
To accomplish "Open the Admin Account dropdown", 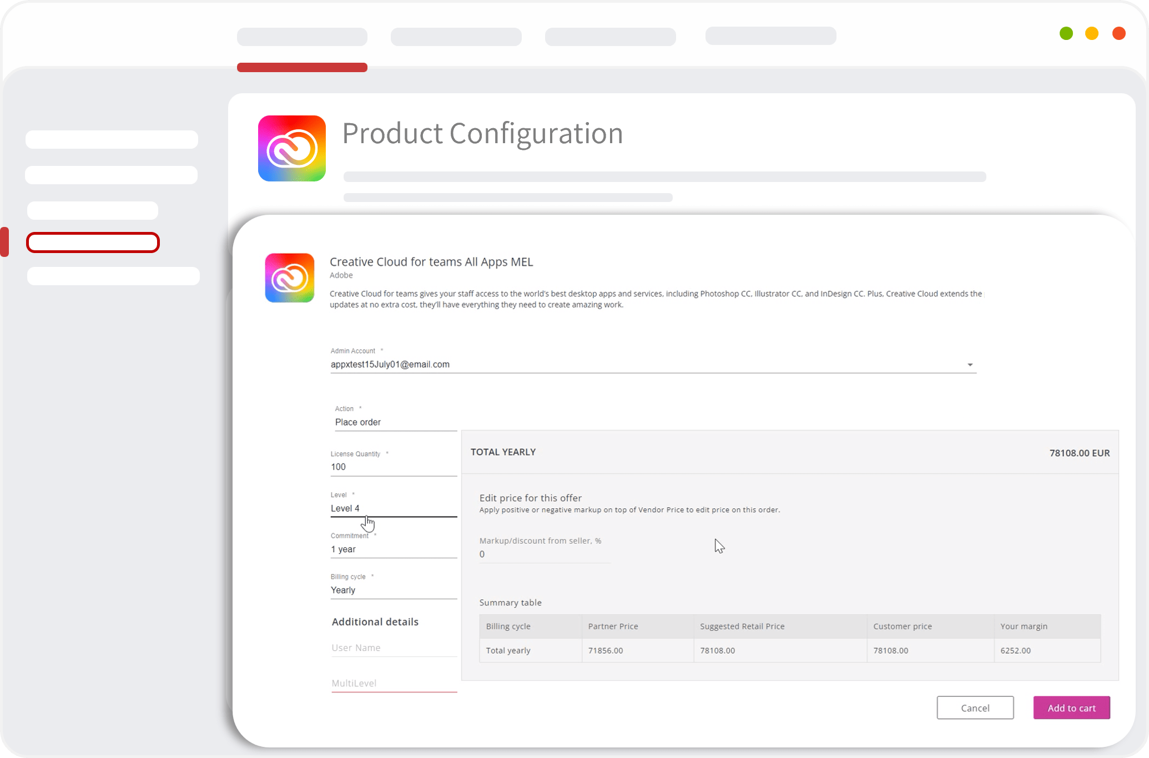I will (970, 365).
